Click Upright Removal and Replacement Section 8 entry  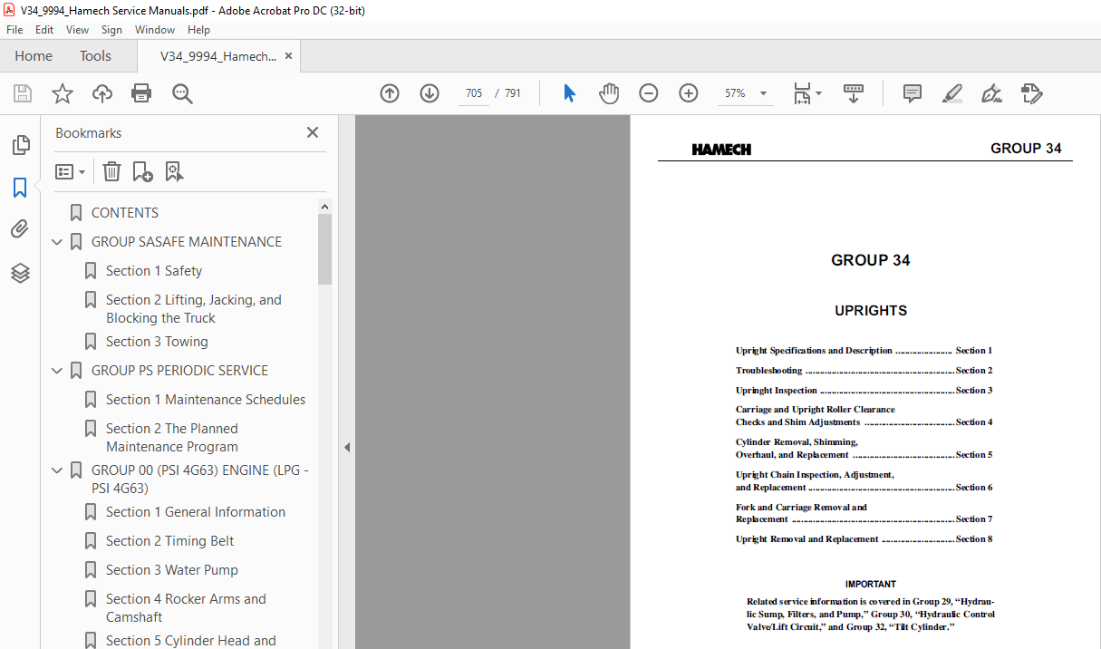(864, 539)
